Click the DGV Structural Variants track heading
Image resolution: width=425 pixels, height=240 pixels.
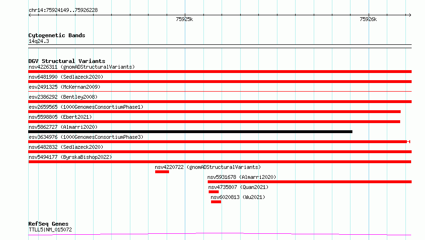(x=67, y=61)
